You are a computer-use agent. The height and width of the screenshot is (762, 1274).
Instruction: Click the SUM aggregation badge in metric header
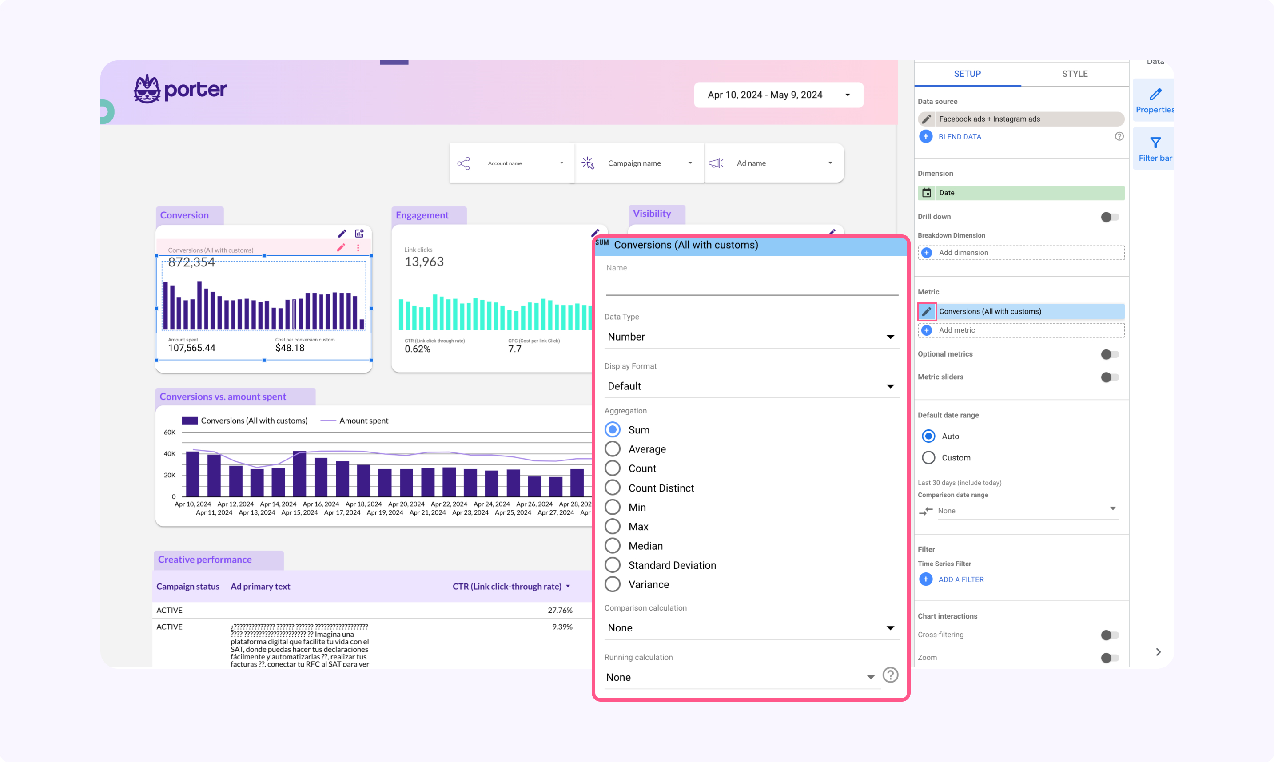pyautogui.click(x=602, y=242)
